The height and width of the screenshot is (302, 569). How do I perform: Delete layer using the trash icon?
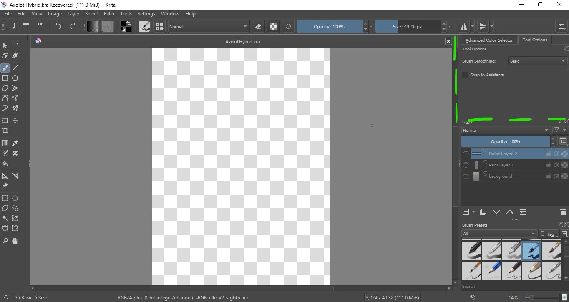point(563,212)
